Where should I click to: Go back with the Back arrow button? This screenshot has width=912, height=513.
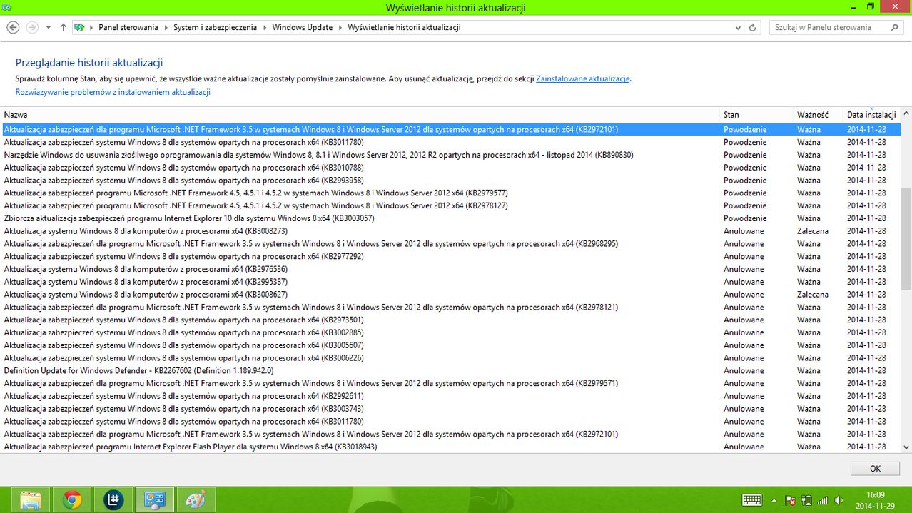coord(13,27)
